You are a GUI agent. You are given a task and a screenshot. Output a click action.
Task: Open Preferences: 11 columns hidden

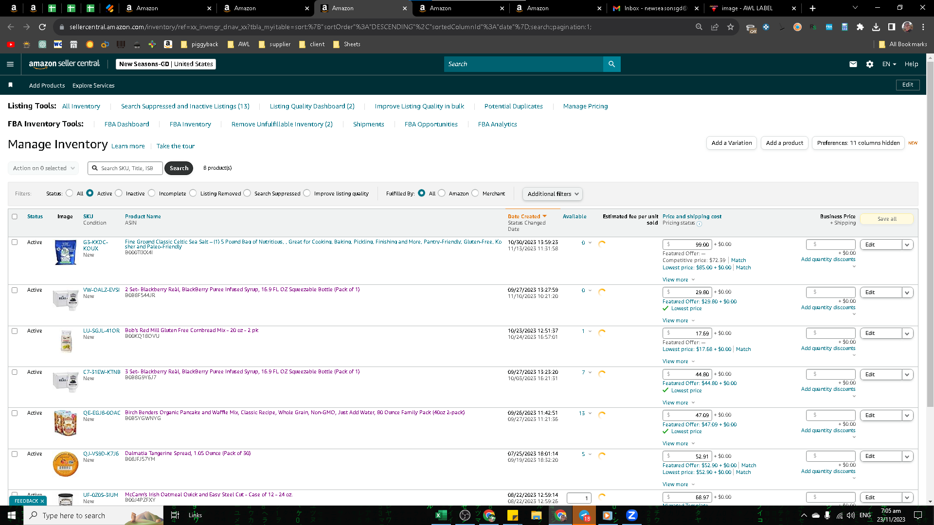click(858, 143)
